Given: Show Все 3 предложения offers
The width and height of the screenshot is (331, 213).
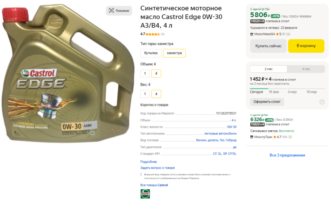Looking at the screenshot, I should pos(287,155).
